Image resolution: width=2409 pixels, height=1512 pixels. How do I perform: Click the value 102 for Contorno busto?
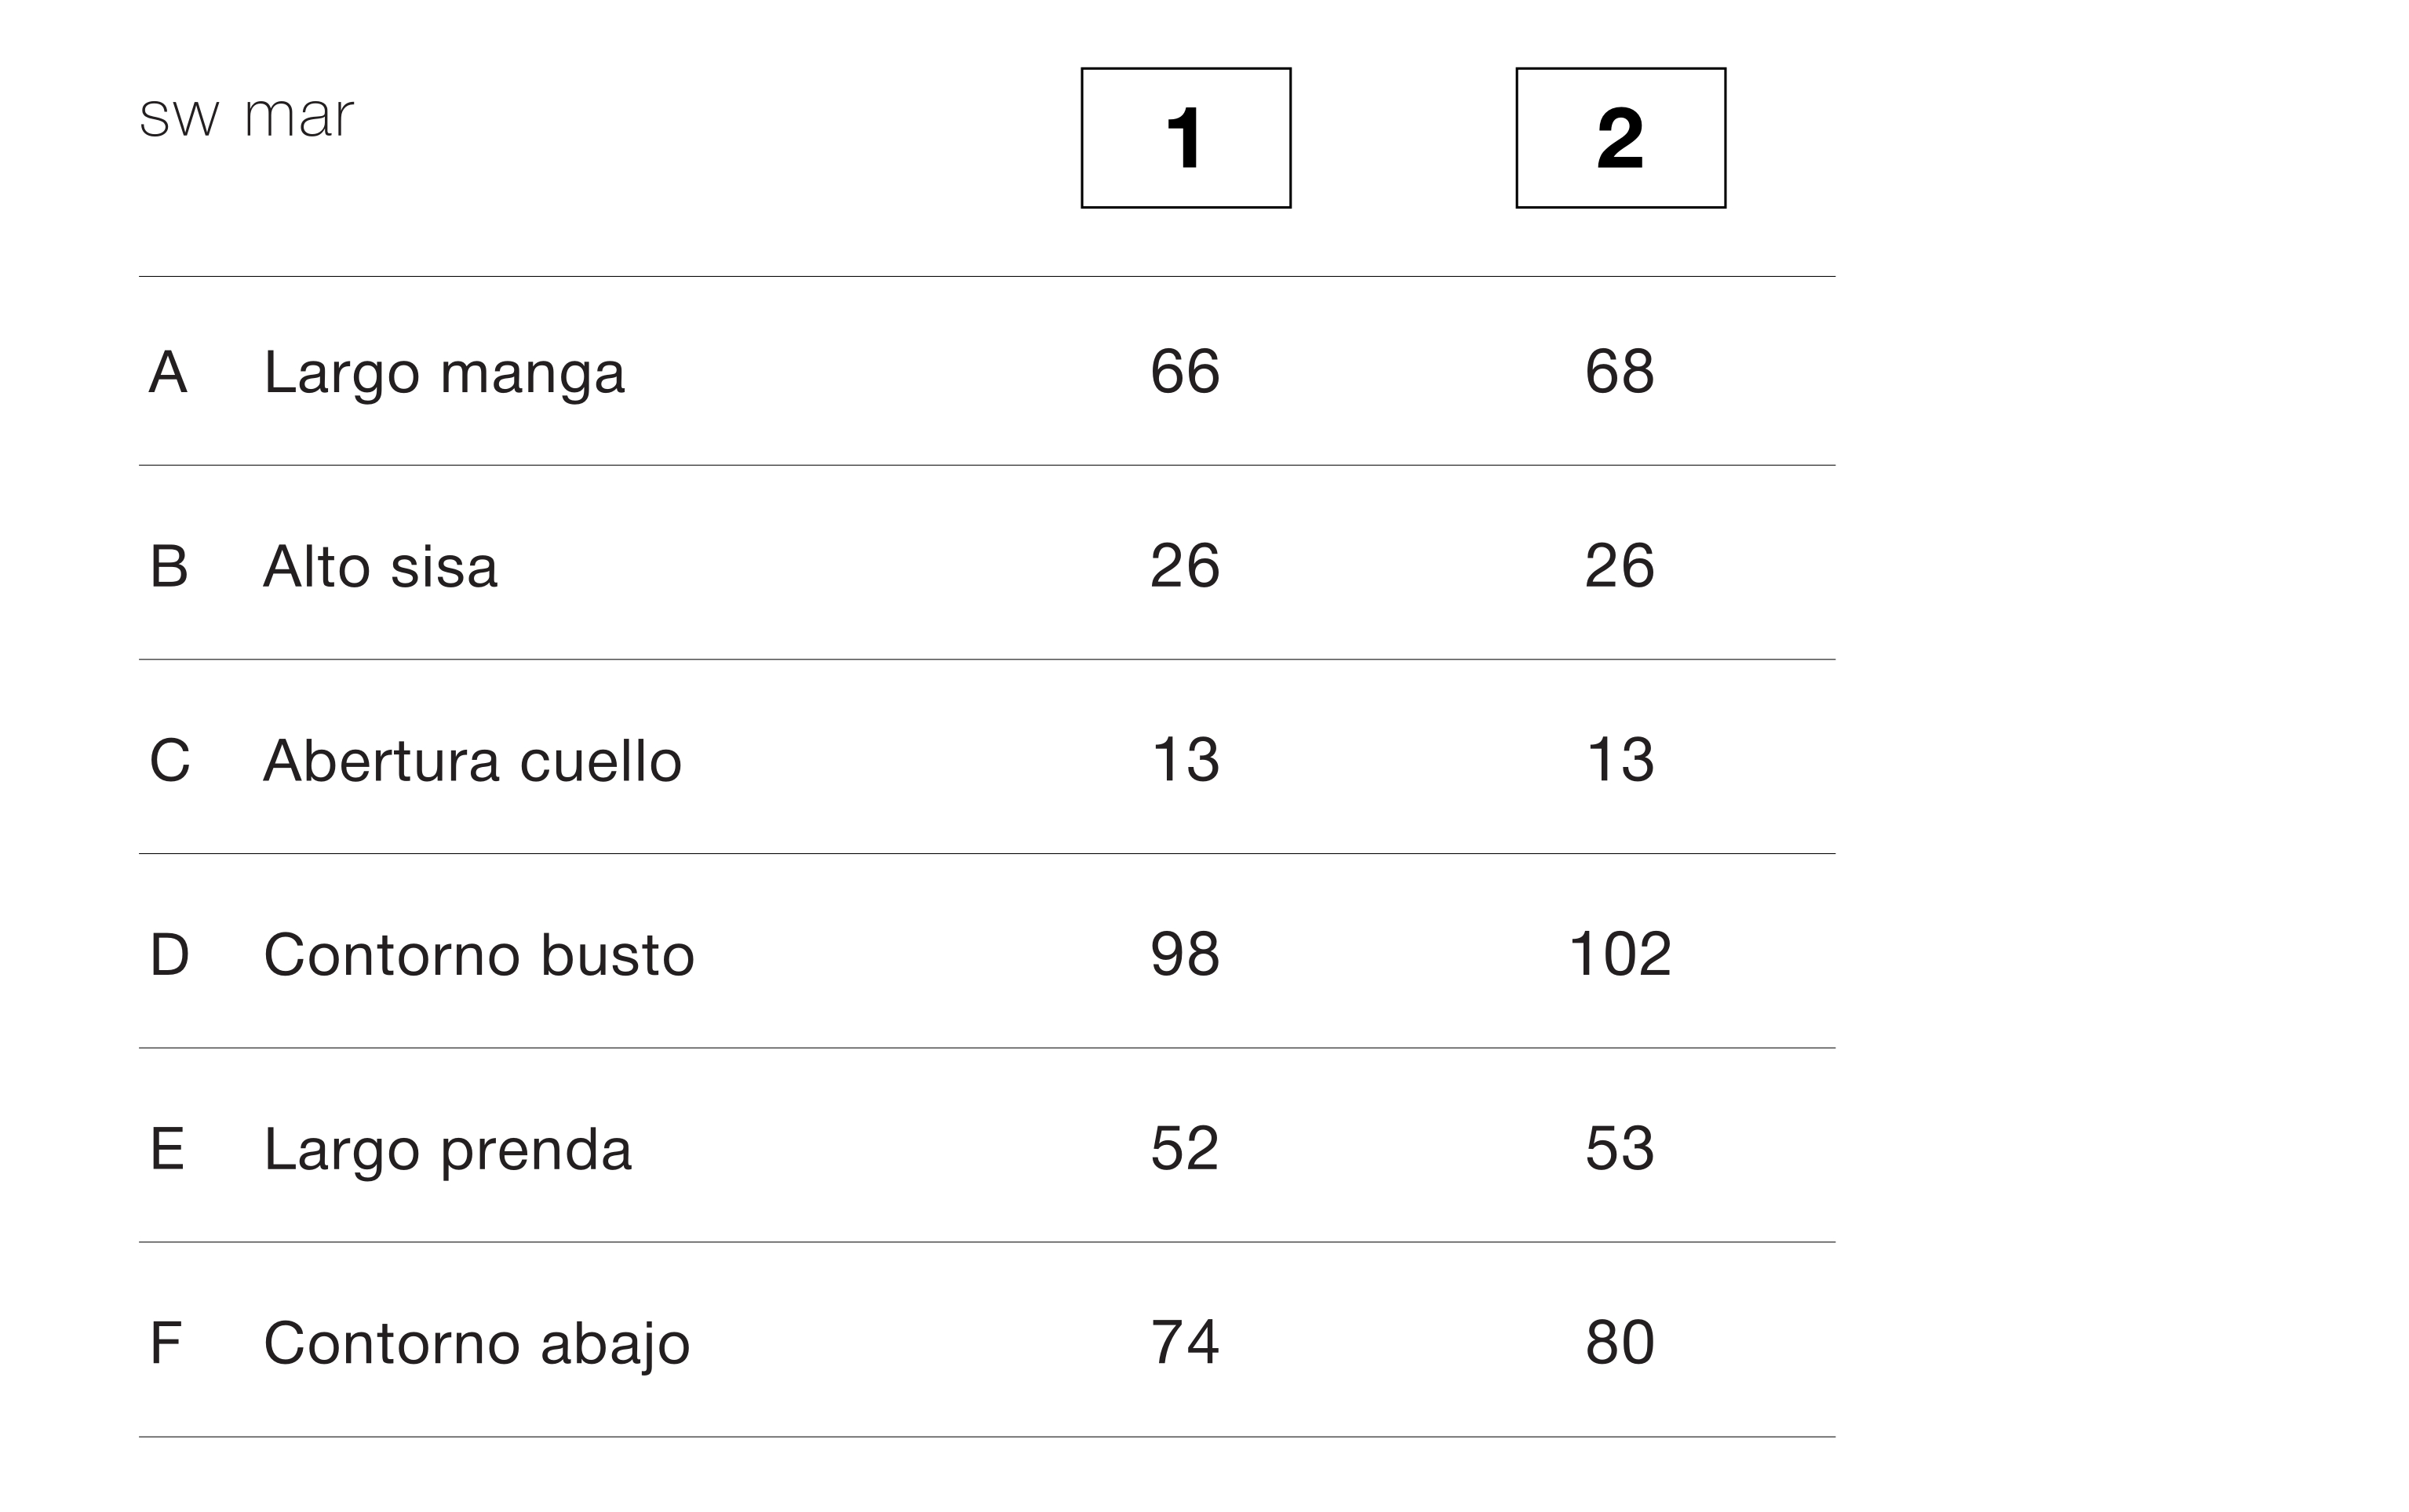pyautogui.click(x=1620, y=954)
